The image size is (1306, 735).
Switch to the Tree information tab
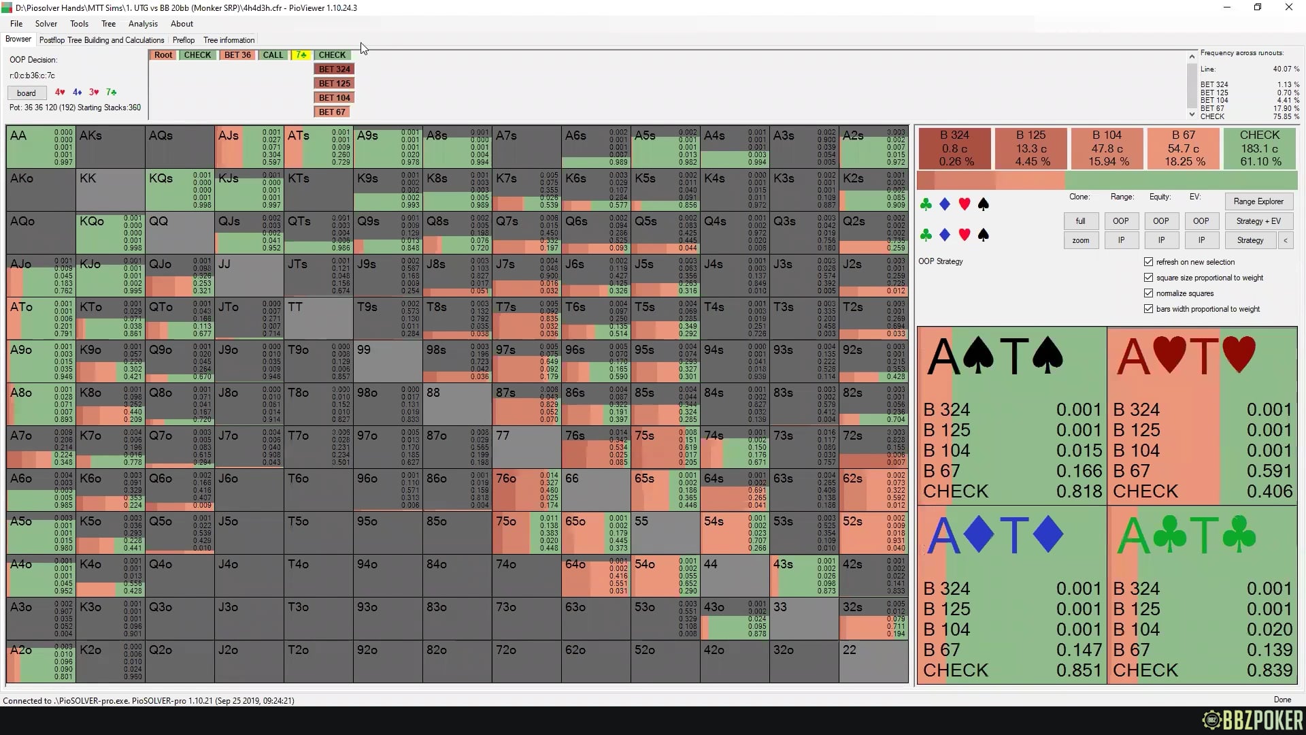[x=229, y=40]
